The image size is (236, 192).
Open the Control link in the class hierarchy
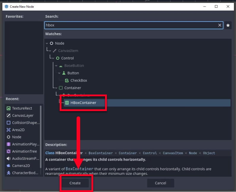150,153
